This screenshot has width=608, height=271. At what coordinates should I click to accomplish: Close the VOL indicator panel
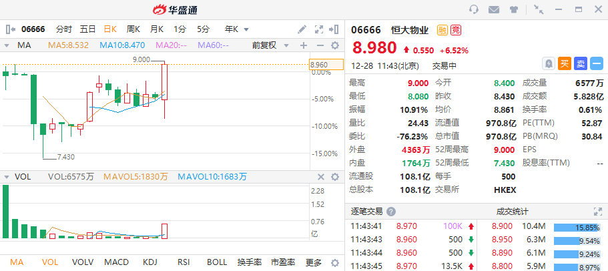click(321, 177)
